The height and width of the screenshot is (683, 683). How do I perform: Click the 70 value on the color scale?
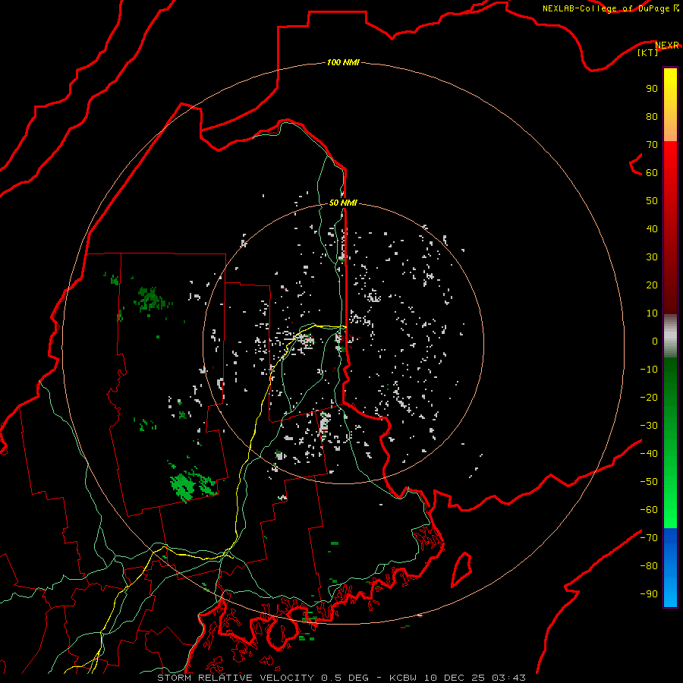tap(652, 145)
